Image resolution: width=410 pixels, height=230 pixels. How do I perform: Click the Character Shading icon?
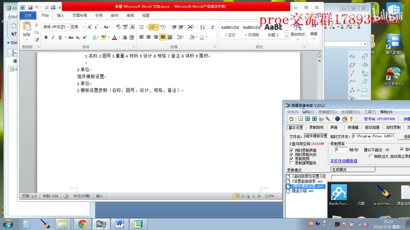pyautogui.click(x=125, y=37)
